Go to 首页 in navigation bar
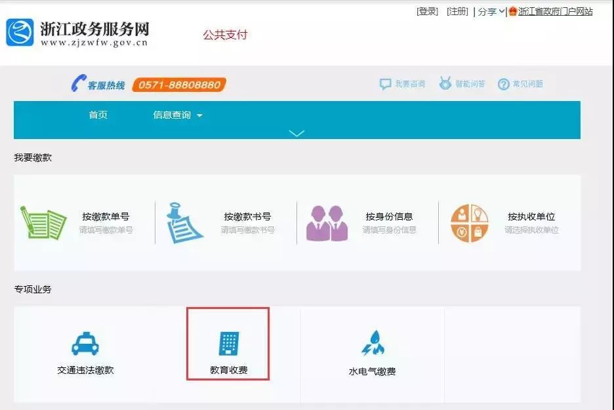The height and width of the screenshot is (410, 614). click(98, 115)
